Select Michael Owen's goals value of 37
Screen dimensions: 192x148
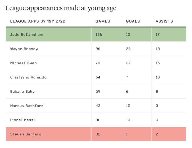tap(128, 63)
